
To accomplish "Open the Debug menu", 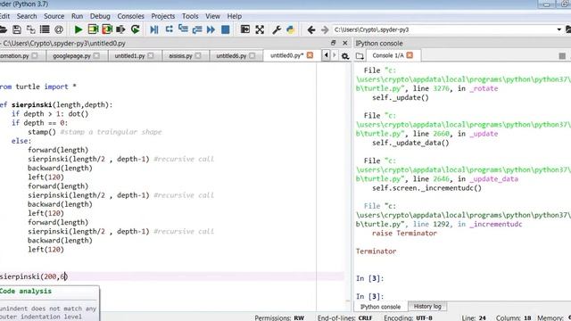I will [100, 16].
